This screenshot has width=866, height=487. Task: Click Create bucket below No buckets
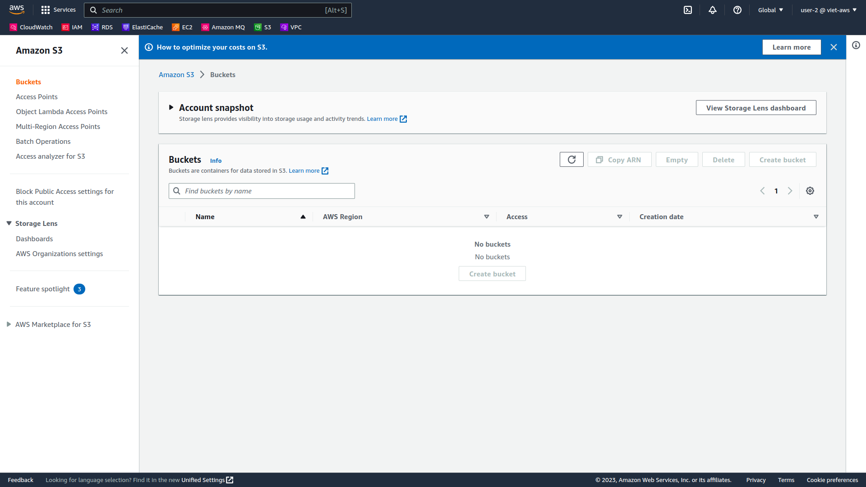click(x=492, y=274)
